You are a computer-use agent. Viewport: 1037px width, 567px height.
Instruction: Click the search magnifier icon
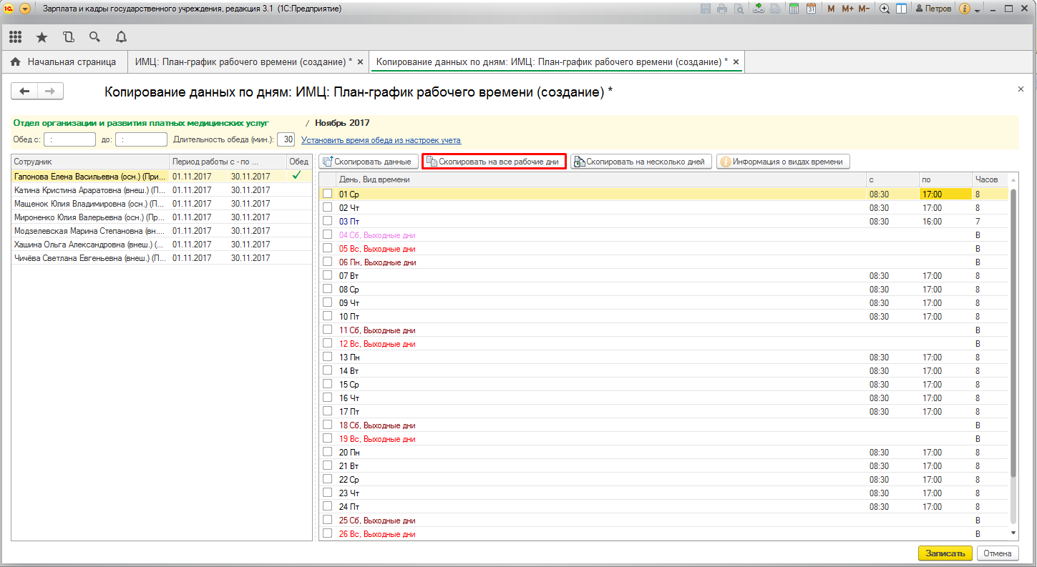point(94,37)
